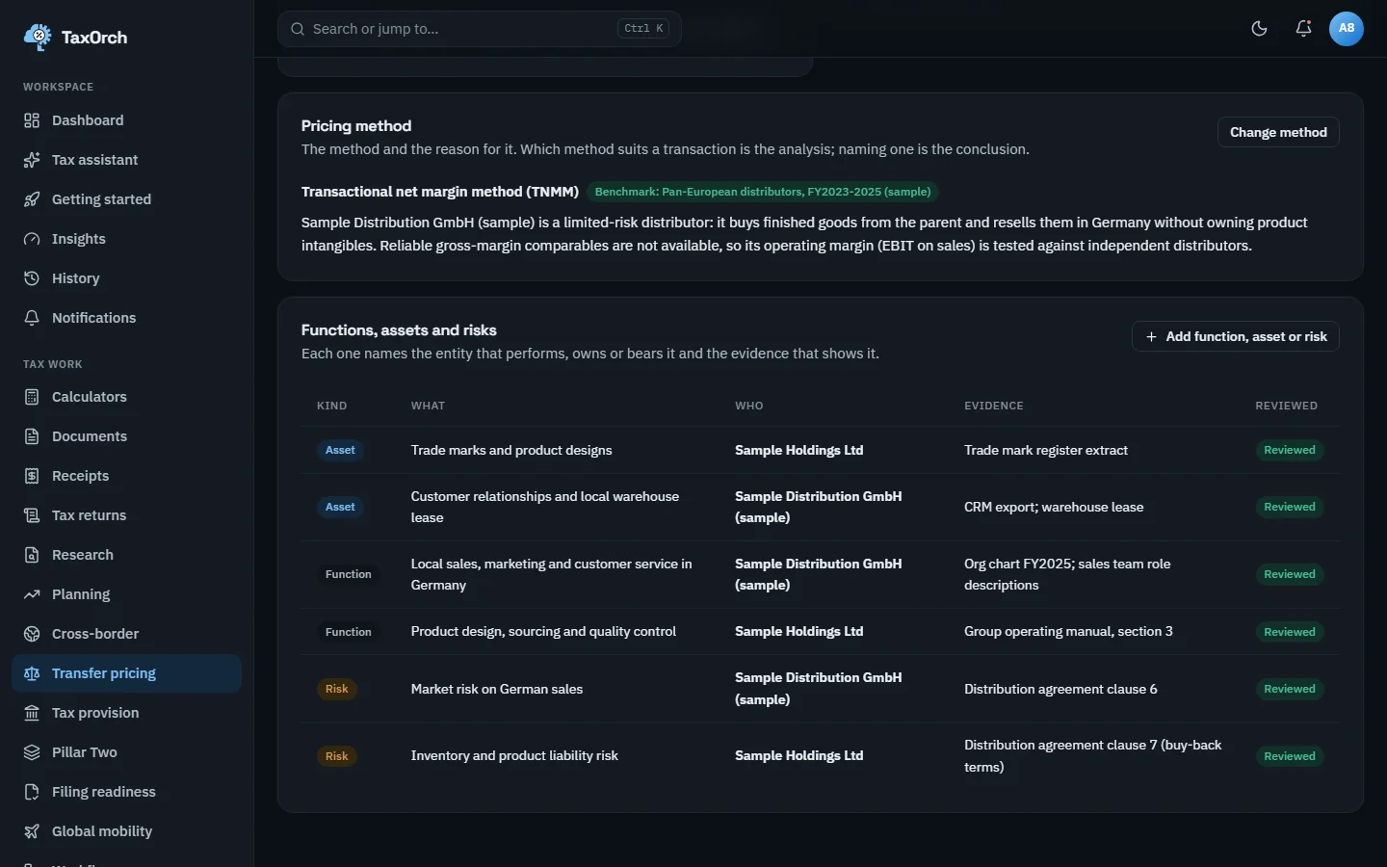Click Distribution agreement clause 6 evidence
Image resolution: width=1387 pixels, height=867 pixels.
[1060, 689]
